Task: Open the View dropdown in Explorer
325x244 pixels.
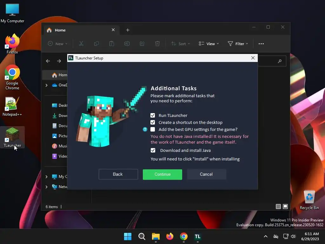Action: coord(209,44)
